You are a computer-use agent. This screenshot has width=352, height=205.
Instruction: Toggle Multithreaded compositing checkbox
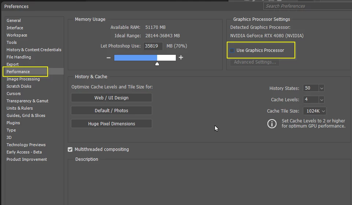[70, 149]
